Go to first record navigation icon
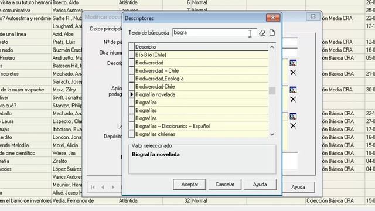 93,187
